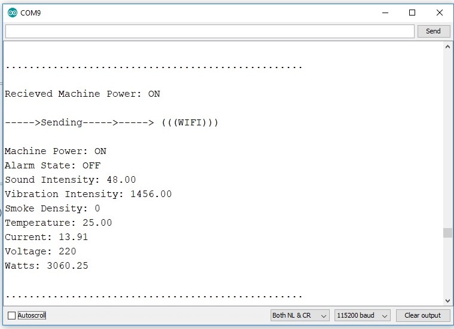This screenshot has width=454, height=329.
Task: Click the COM9 window title text
Action: [x=30, y=13]
